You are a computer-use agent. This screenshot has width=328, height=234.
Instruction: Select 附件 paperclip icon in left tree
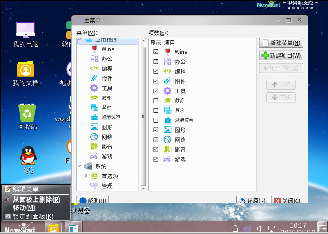tap(94, 78)
